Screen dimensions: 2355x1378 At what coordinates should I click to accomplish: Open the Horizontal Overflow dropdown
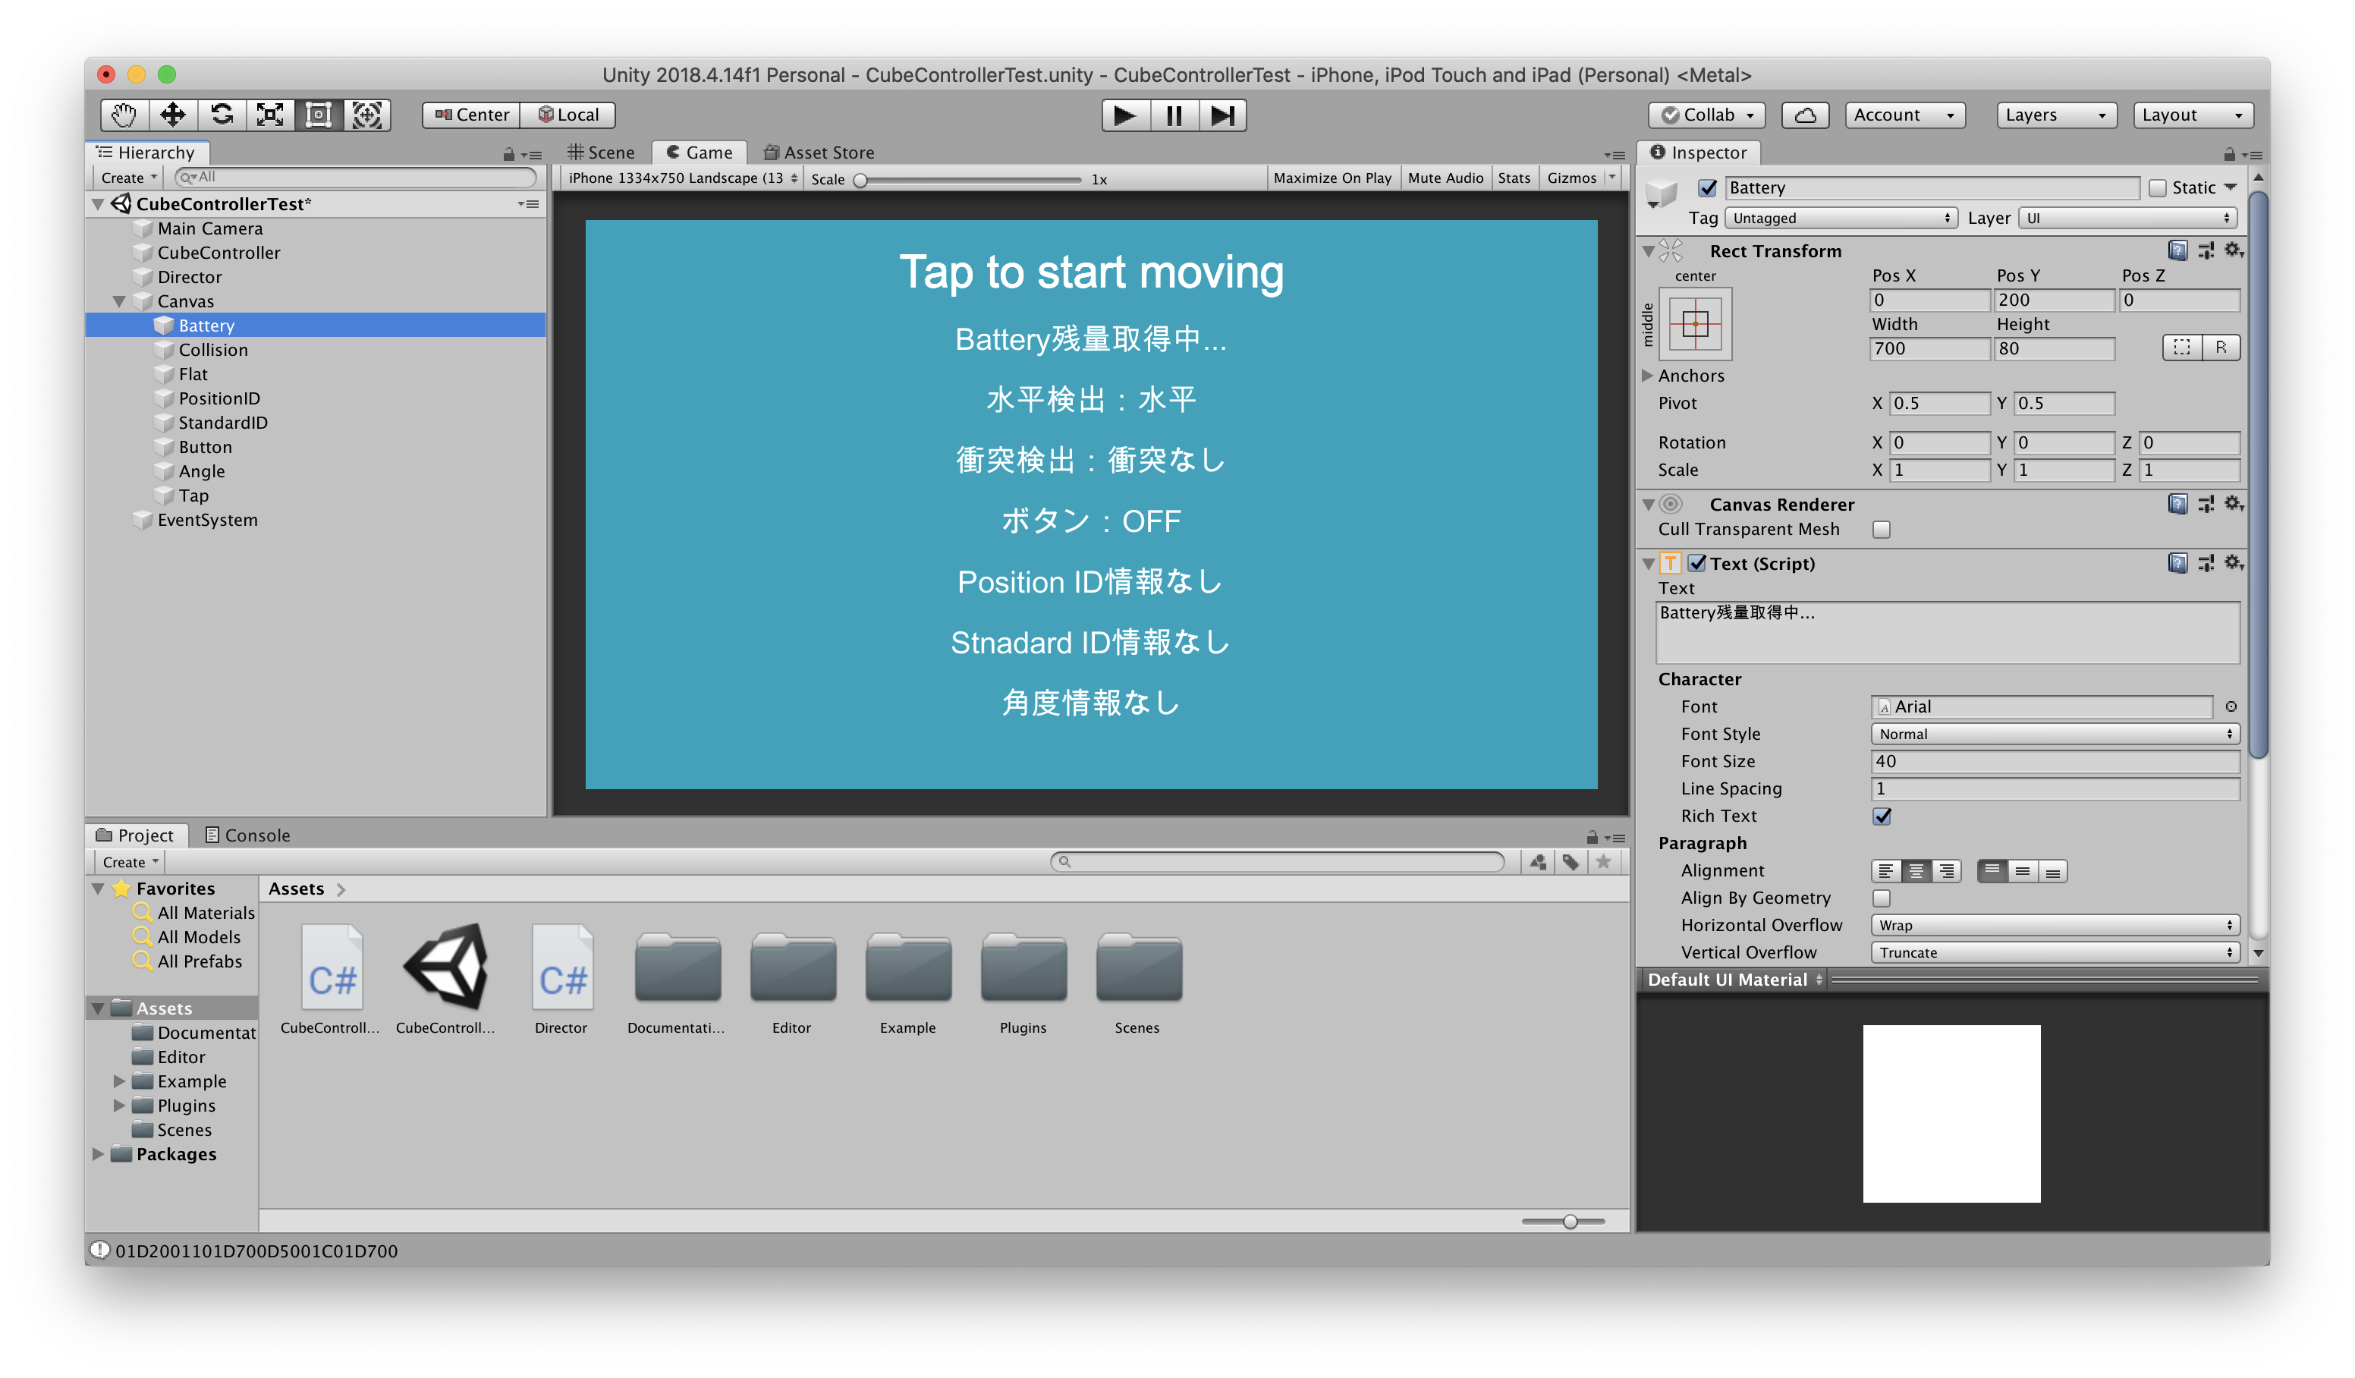pyautogui.click(x=2055, y=926)
